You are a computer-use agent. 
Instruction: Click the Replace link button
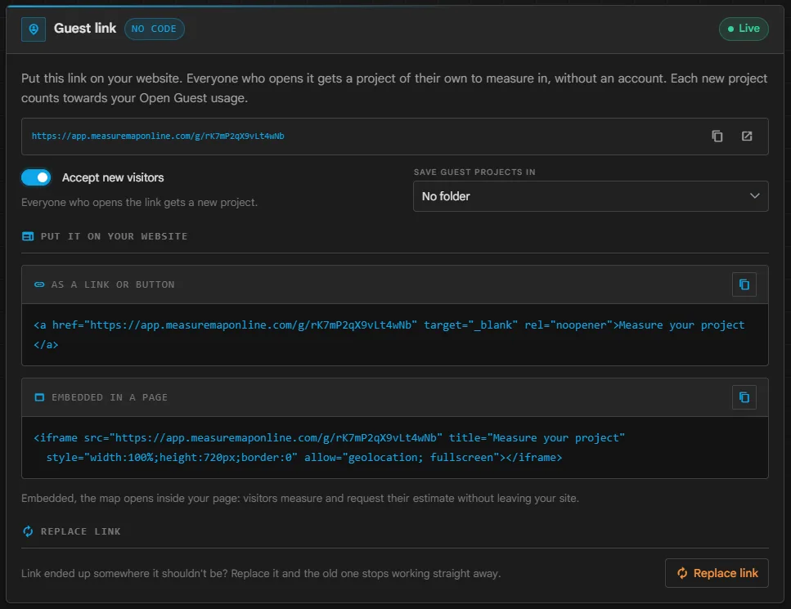717,573
